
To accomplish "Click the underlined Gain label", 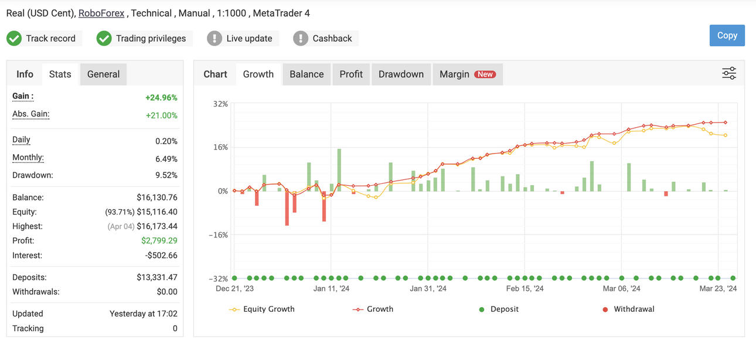I will [23, 96].
